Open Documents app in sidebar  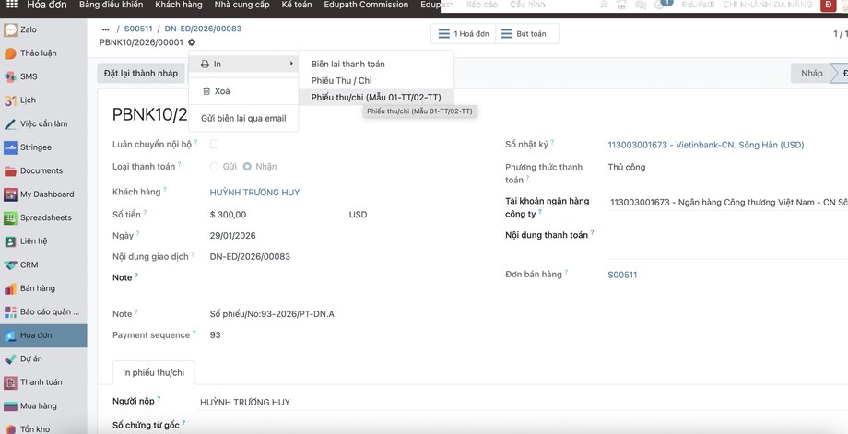pyautogui.click(x=43, y=170)
